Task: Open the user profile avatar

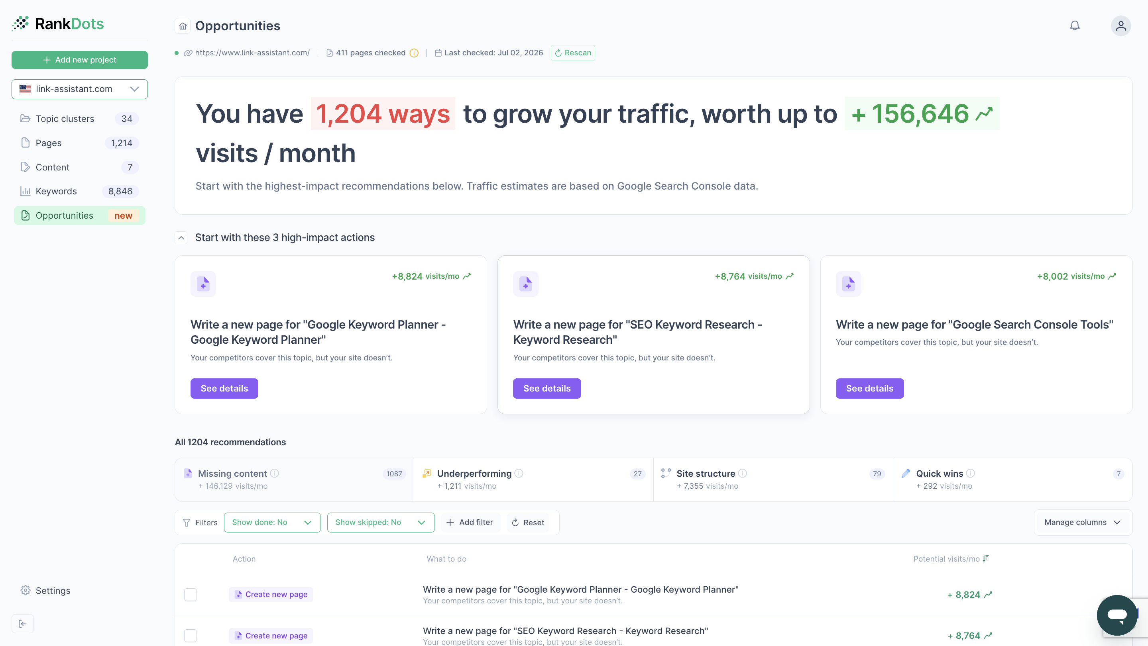Action: pos(1120,26)
